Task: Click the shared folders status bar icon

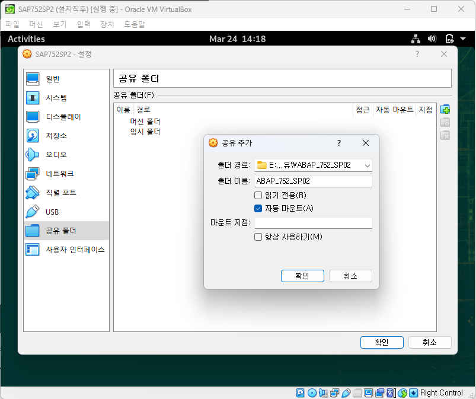Action: click(357, 392)
